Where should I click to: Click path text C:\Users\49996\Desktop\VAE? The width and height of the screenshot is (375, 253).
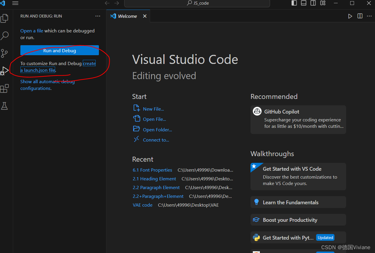(188, 205)
